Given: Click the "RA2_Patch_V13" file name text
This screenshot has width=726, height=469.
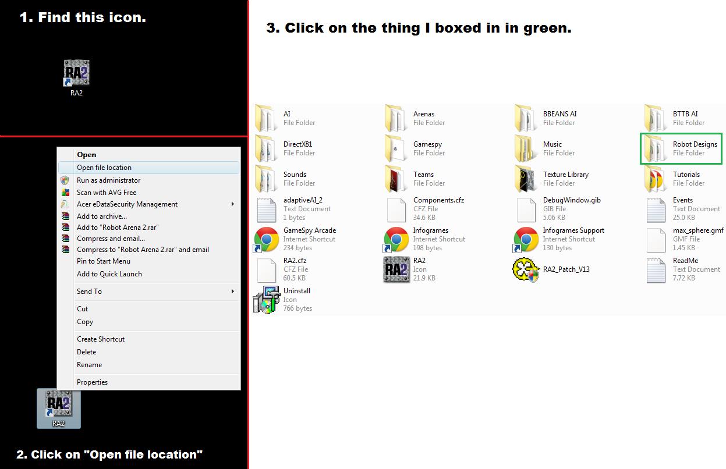Looking at the screenshot, I should pos(566,269).
